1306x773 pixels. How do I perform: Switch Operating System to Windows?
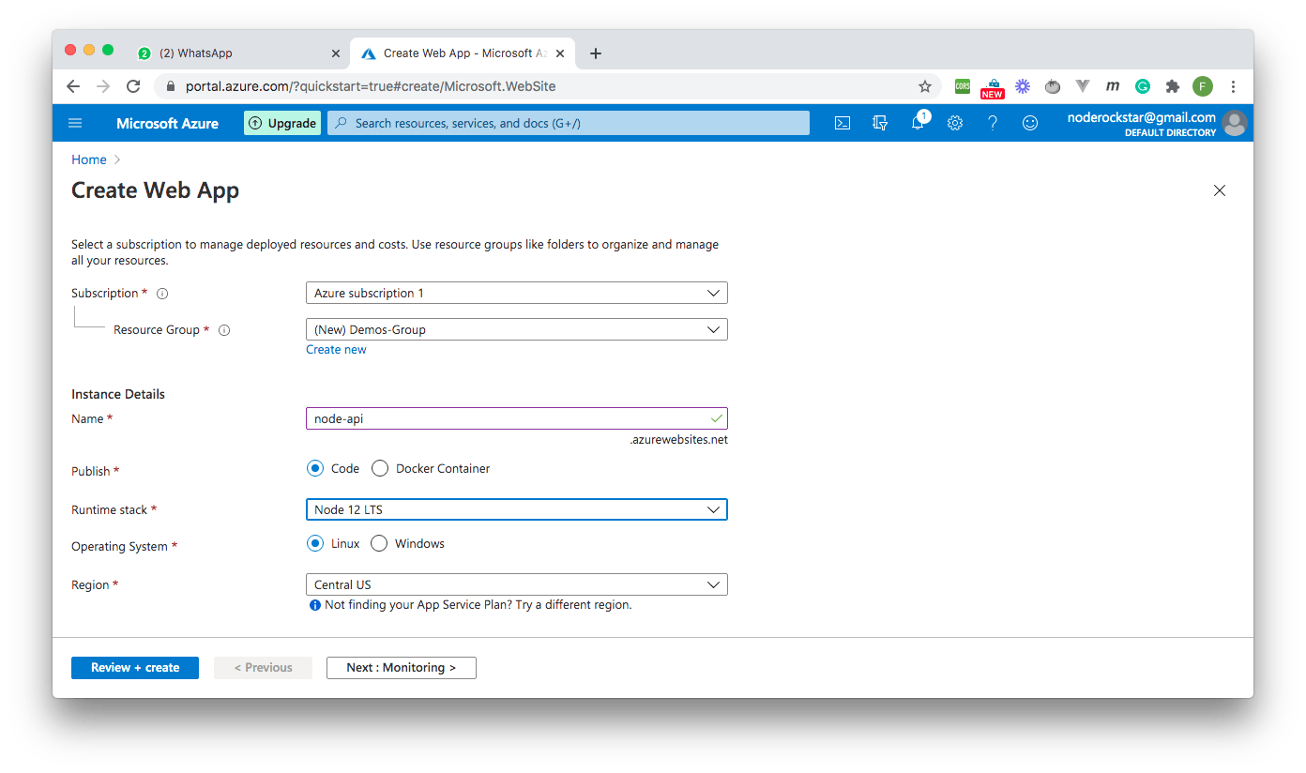pos(378,542)
